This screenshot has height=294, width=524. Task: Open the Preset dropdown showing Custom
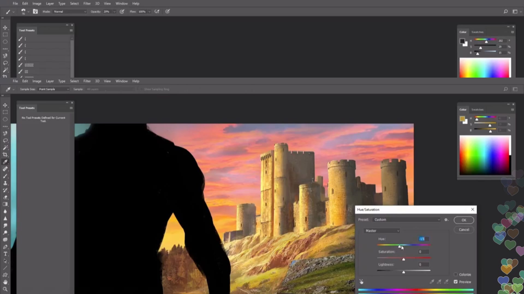(406, 220)
